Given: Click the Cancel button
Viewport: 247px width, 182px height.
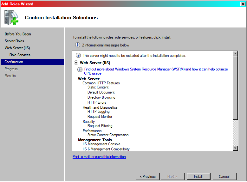Looking at the screenshot, I should coord(224,177).
